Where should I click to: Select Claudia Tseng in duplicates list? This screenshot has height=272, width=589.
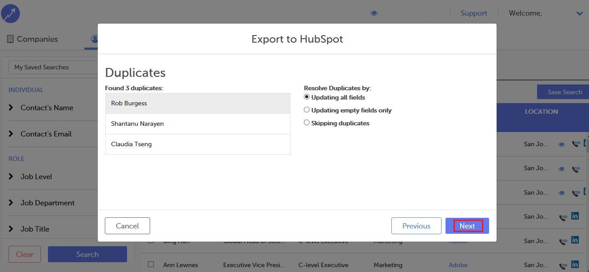198,144
